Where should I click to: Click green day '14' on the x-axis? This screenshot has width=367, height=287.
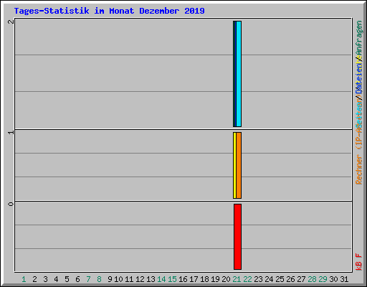click(x=161, y=279)
